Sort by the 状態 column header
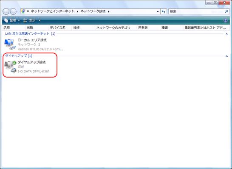 (37, 28)
